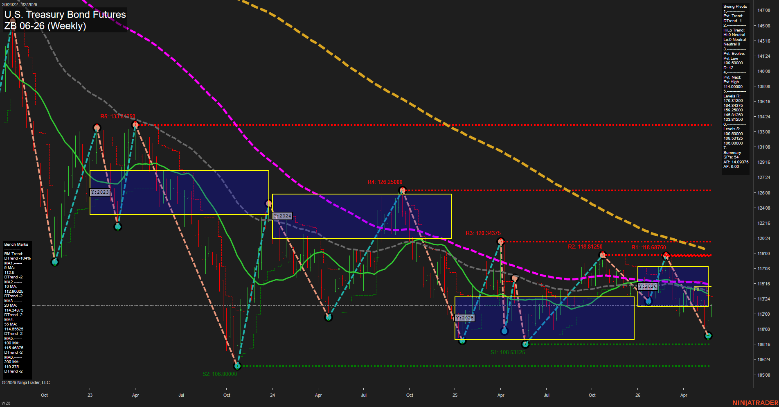Click the R4: 126.25000 resistance label
The image size is (779, 407).
[385, 182]
